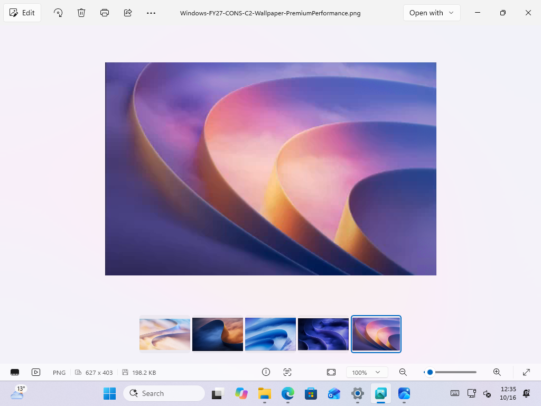
Task: Open File Explorer from the taskbar
Action: coord(265,393)
